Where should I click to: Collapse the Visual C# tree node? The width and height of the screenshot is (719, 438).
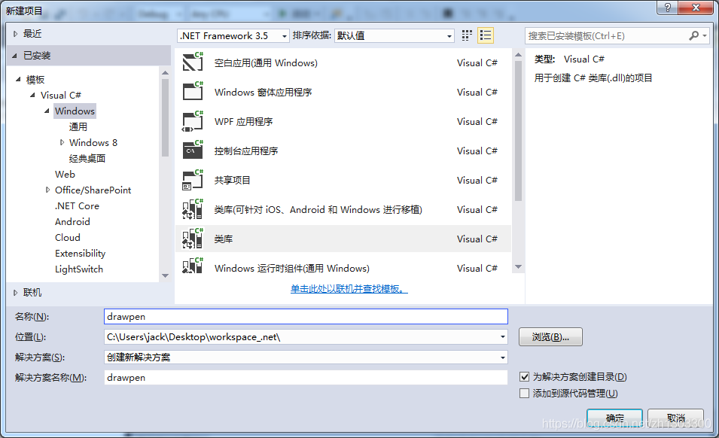tap(32, 95)
